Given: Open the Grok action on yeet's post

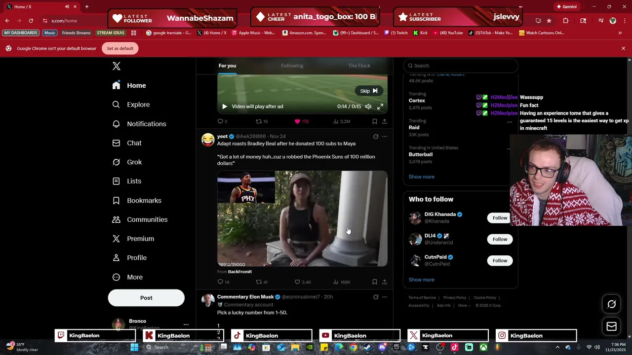Looking at the screenshot, I should (376, 137).
